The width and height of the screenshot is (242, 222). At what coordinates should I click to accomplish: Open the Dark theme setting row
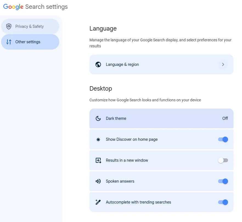[161, 118]
